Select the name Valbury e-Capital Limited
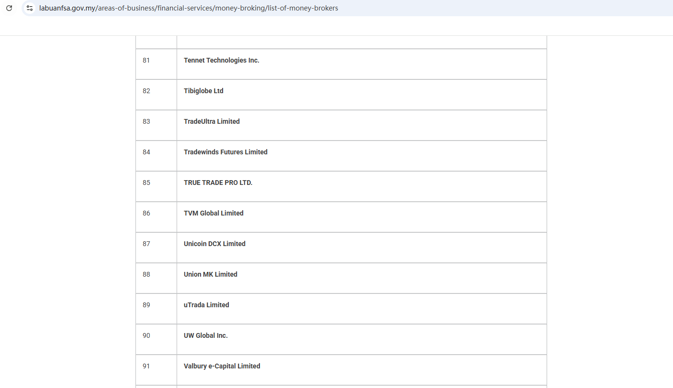The height and width of the screenshot is (388, 673). click(x=222, y=366)
